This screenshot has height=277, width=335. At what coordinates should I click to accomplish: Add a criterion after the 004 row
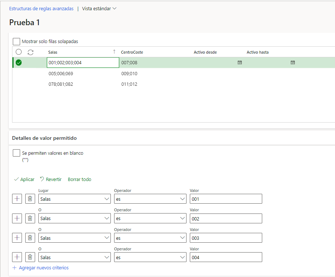coord(17,257)
